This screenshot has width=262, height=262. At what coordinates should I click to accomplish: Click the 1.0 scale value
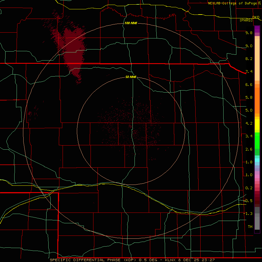click(249, 175)
